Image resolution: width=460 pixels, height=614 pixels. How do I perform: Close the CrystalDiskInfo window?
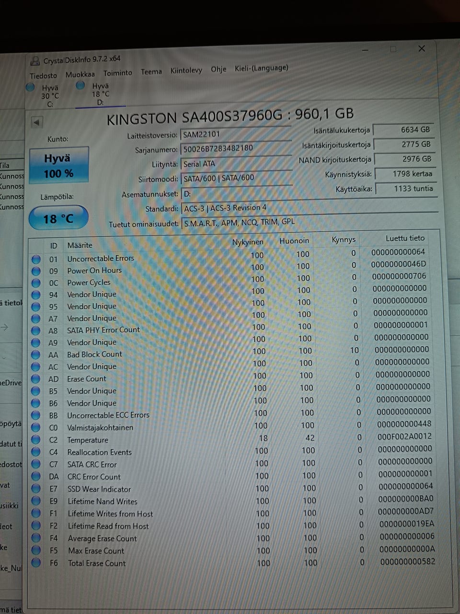click(x=422, y=48)
